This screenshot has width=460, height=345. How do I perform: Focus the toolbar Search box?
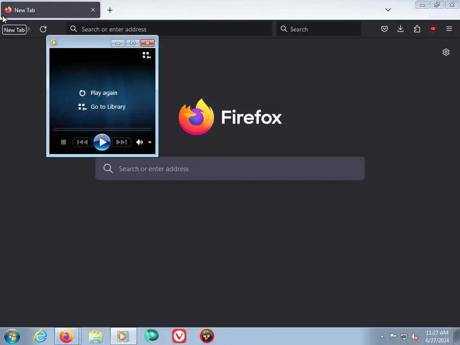[x=318, y=29]
